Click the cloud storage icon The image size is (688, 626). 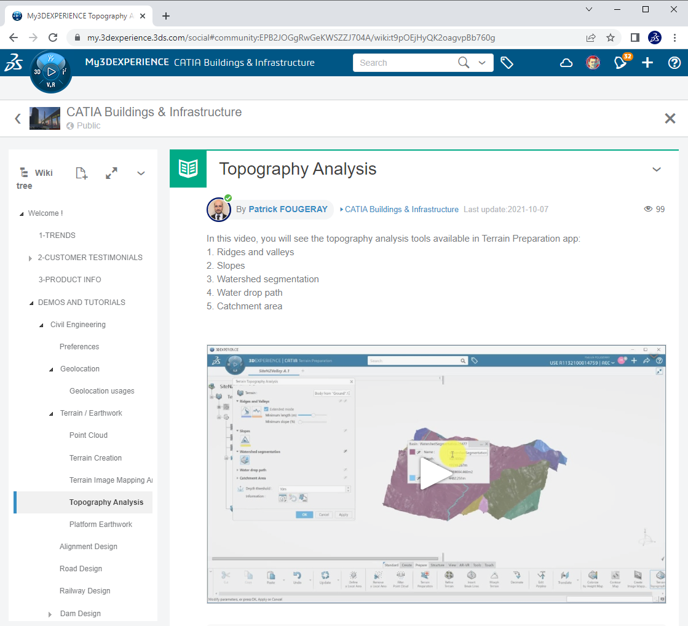566,62
